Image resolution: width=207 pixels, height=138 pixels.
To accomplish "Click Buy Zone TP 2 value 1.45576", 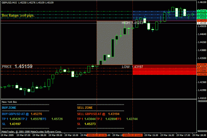I will pos(36,119).
